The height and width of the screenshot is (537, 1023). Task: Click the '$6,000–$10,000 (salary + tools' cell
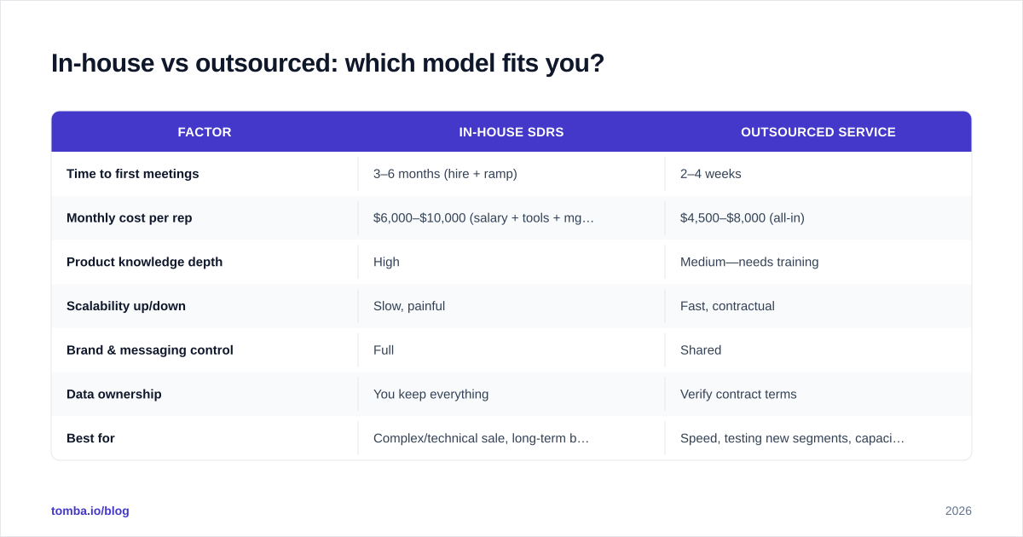[x=511, y=218]
